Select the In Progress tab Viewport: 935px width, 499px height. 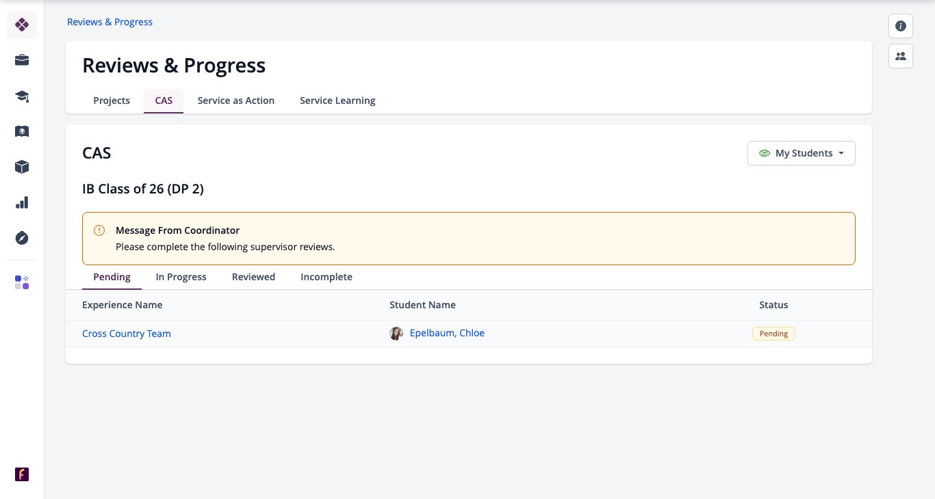pos(181,277)
